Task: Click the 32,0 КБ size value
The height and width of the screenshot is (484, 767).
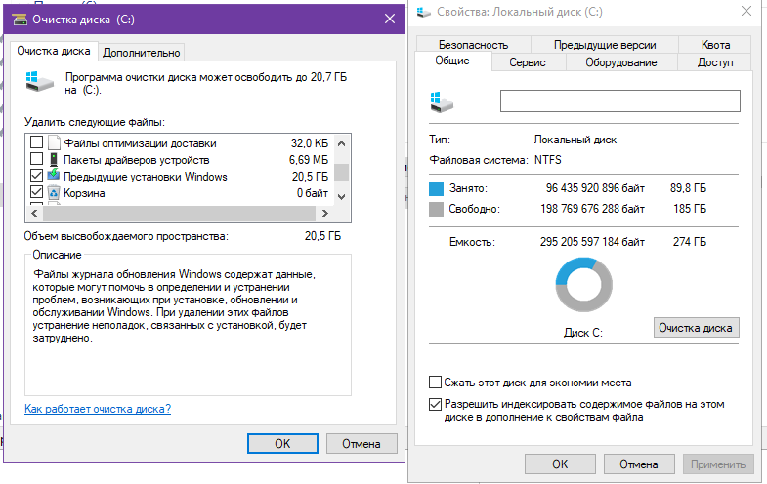Action: pyautogui.click(x=310, y=143)
